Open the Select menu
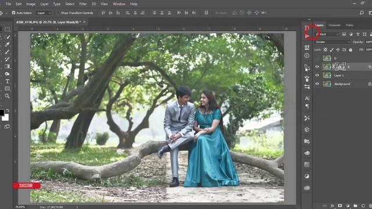Image resolution: width=372 pixels, height=209 pixels. click(70, 4)
